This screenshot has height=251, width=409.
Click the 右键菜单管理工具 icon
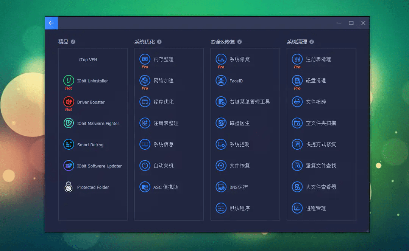coord(221,102)
